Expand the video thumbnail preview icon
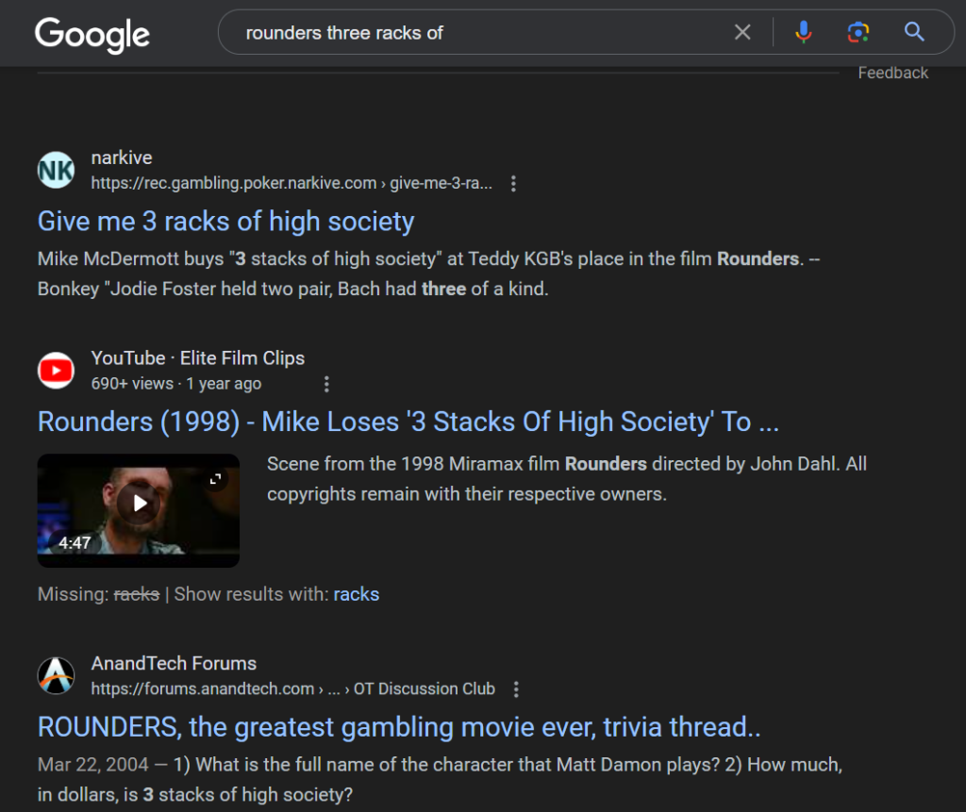 pos(216,479)
